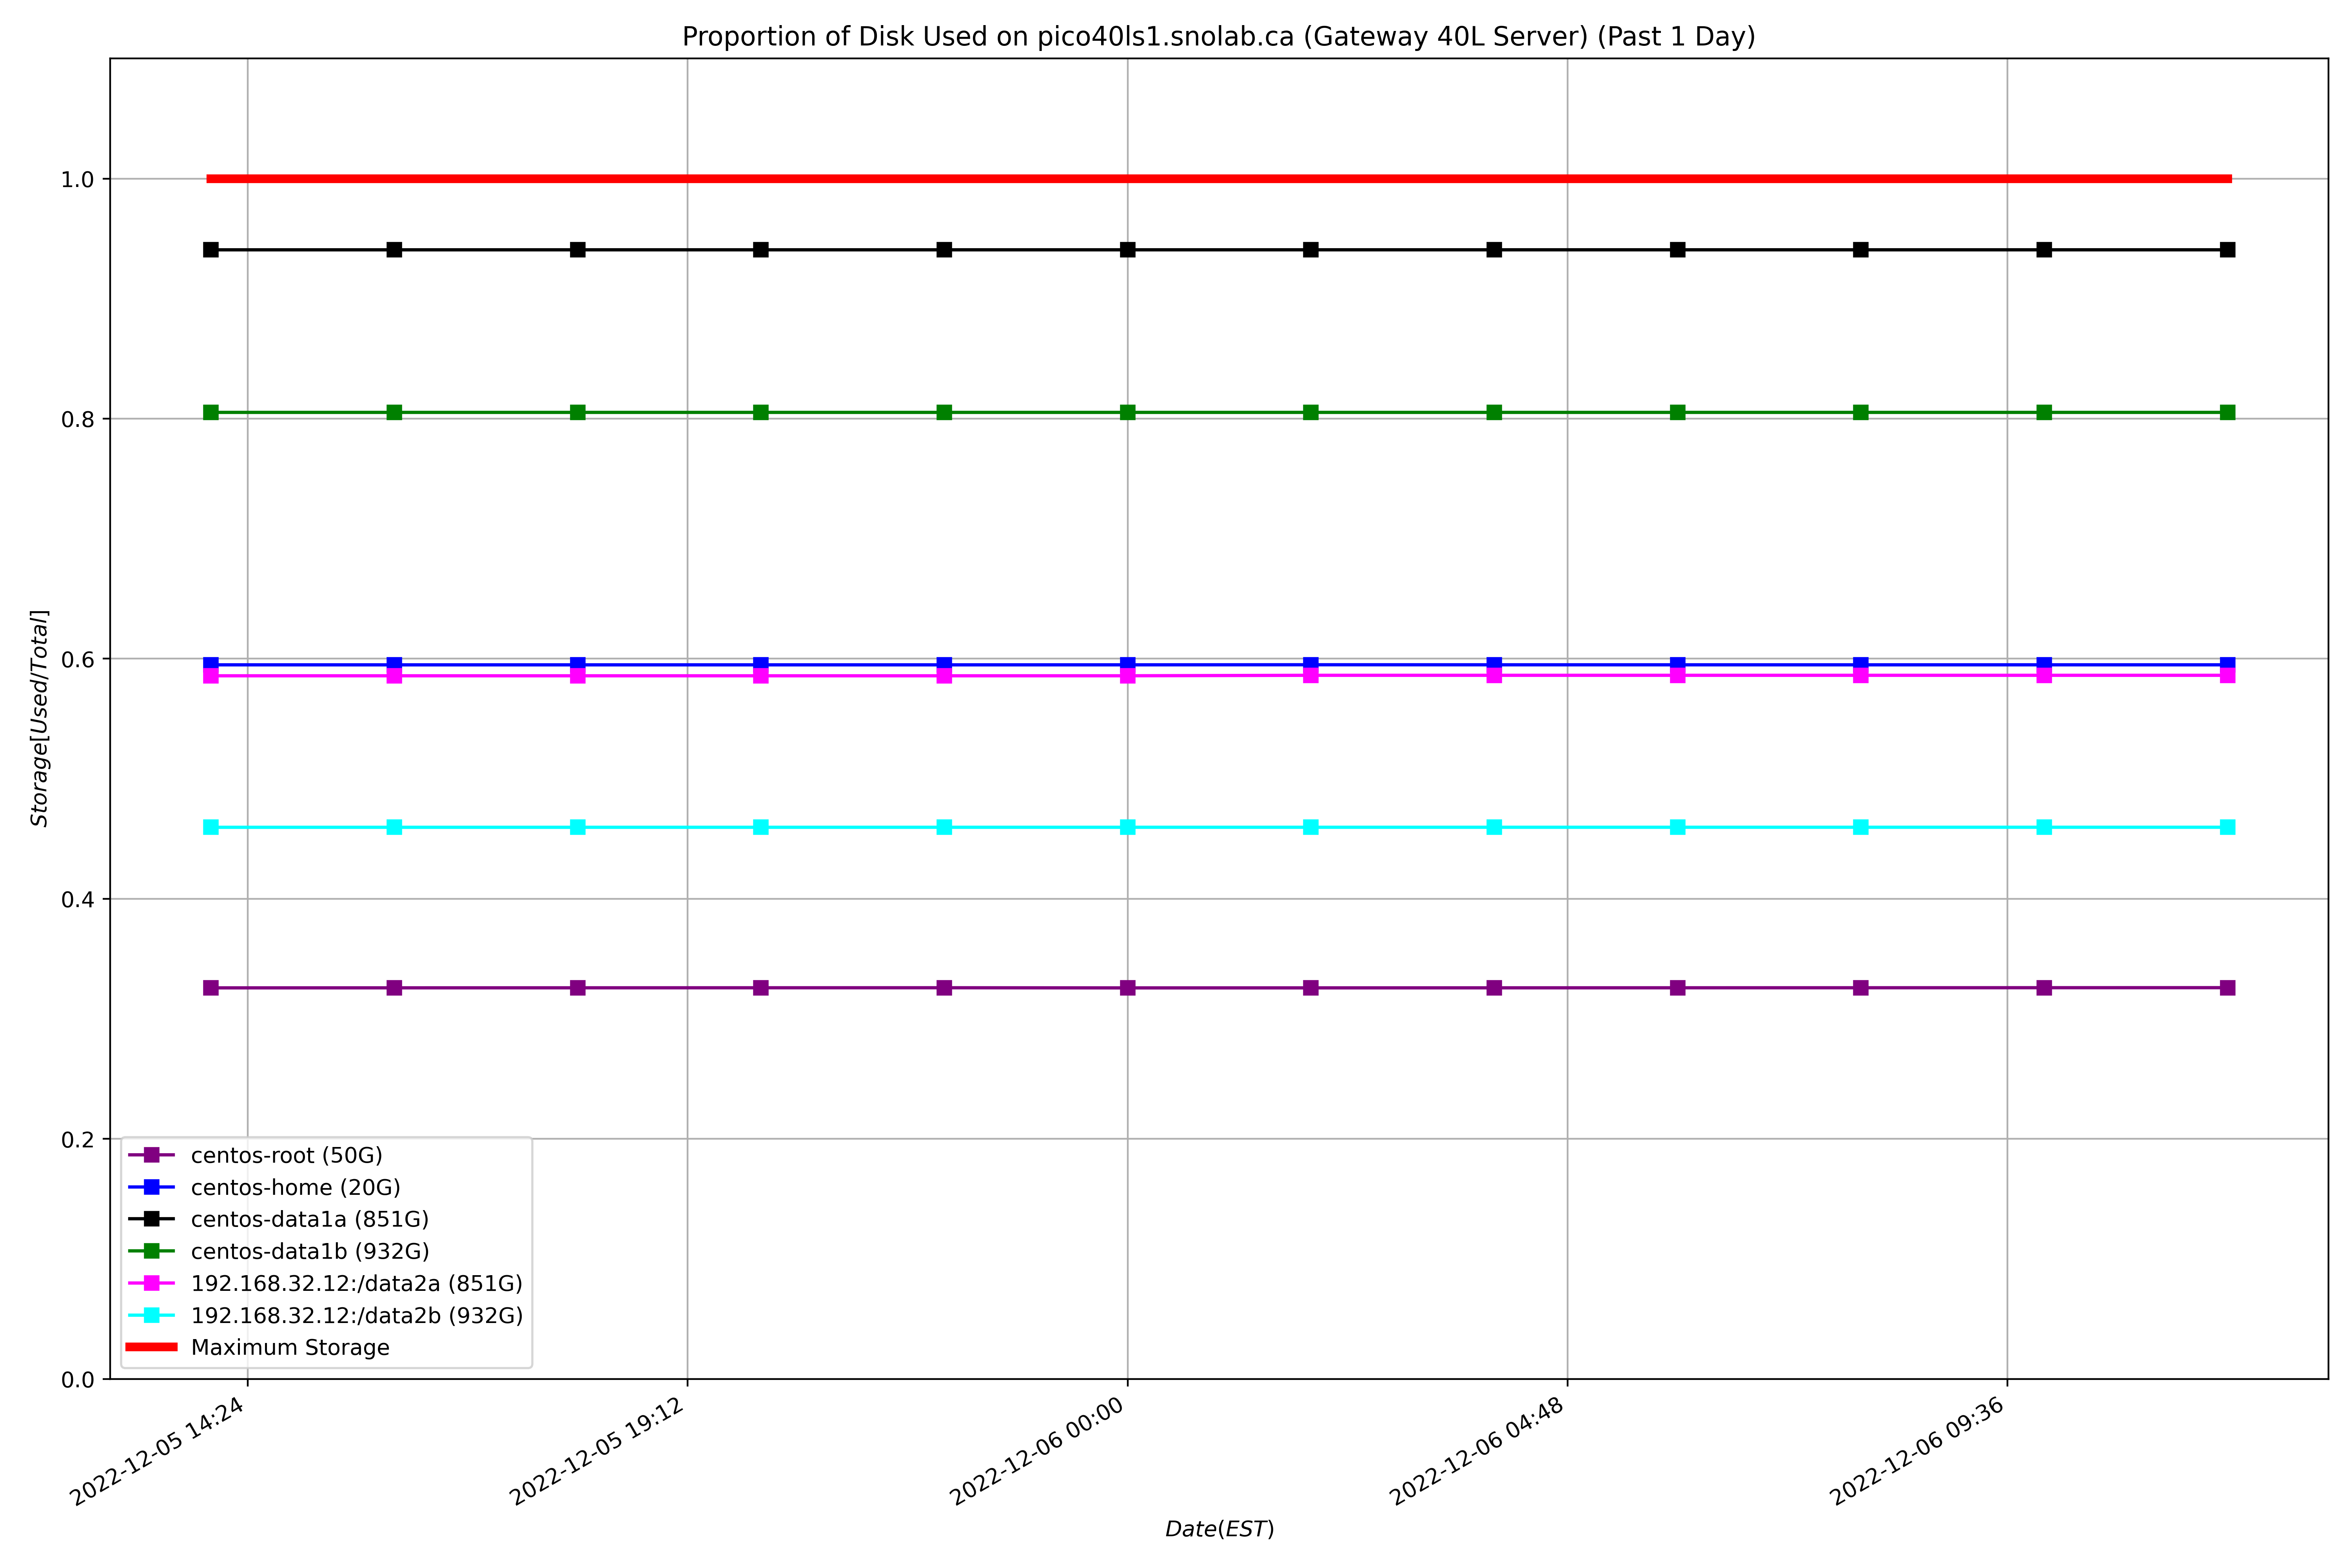Click y-axis tick label 0.6
Viewport: 2352px width, 1568px height.
pyautogui.click(x=78, y=659)
